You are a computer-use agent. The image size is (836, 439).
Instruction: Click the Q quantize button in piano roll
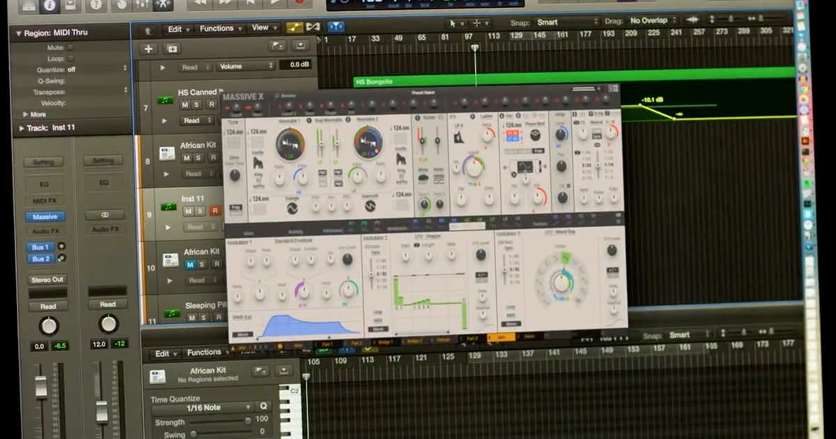pos(263,406)
